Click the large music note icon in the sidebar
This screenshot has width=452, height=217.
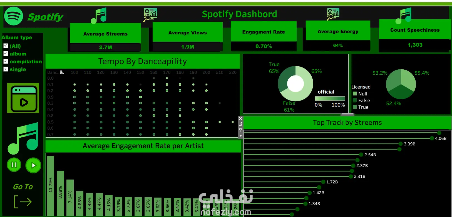click(x=23, y=138)
